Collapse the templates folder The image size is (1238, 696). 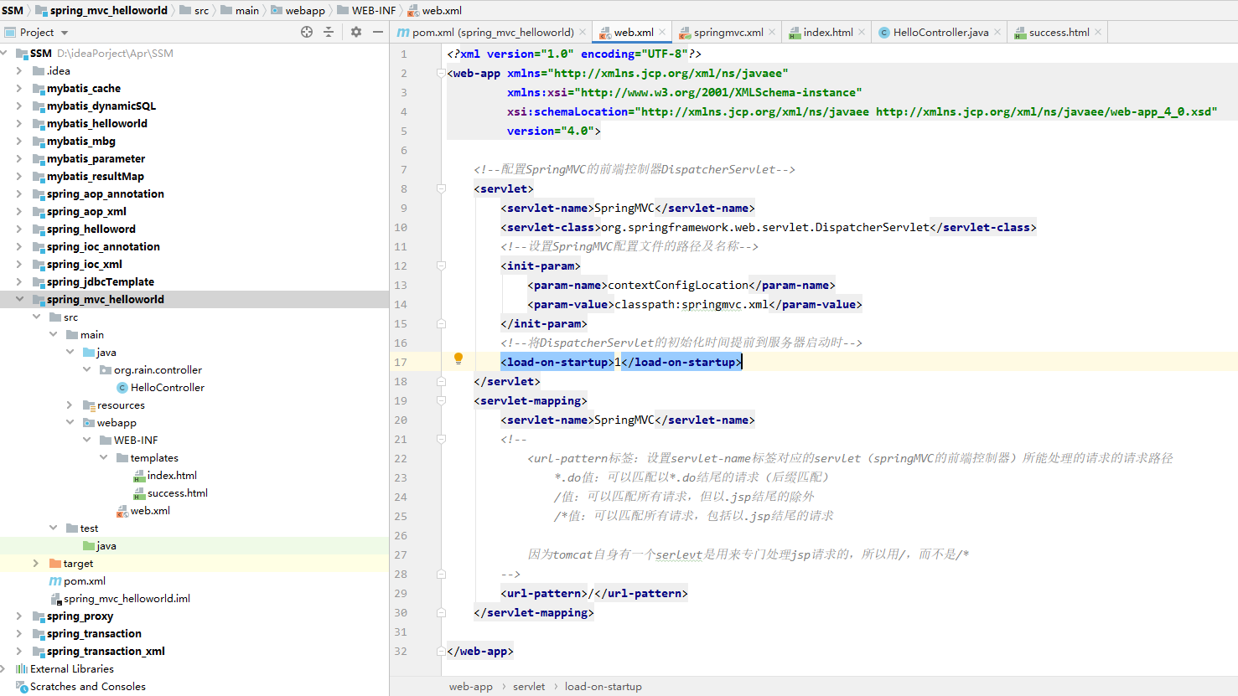[x=103, y=458]
